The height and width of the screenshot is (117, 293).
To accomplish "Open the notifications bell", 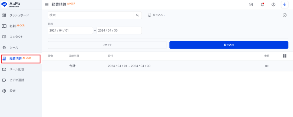I will 262,5.
